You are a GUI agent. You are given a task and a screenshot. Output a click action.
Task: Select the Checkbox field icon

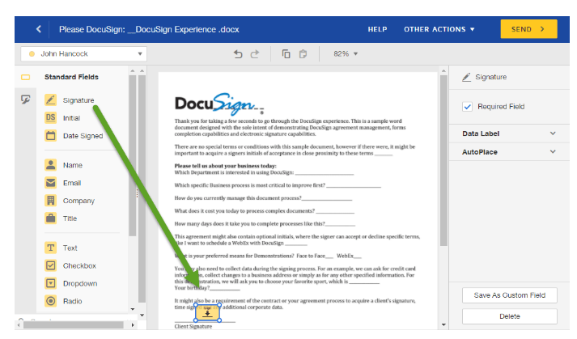point(51,265)
